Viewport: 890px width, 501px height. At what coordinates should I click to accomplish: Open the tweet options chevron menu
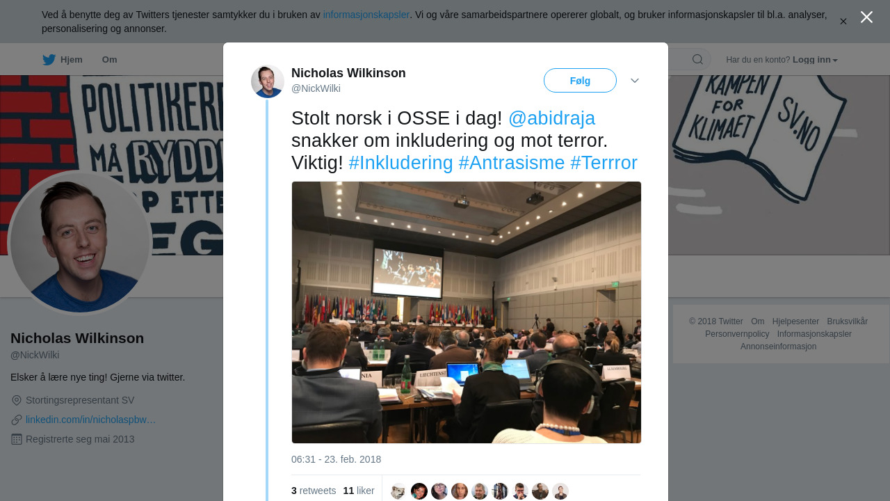pyautogui.click(x=635, y=81)
